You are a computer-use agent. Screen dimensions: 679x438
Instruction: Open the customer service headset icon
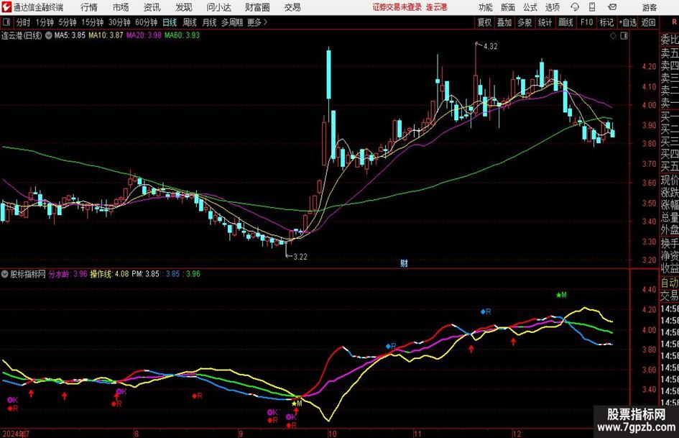575,7
